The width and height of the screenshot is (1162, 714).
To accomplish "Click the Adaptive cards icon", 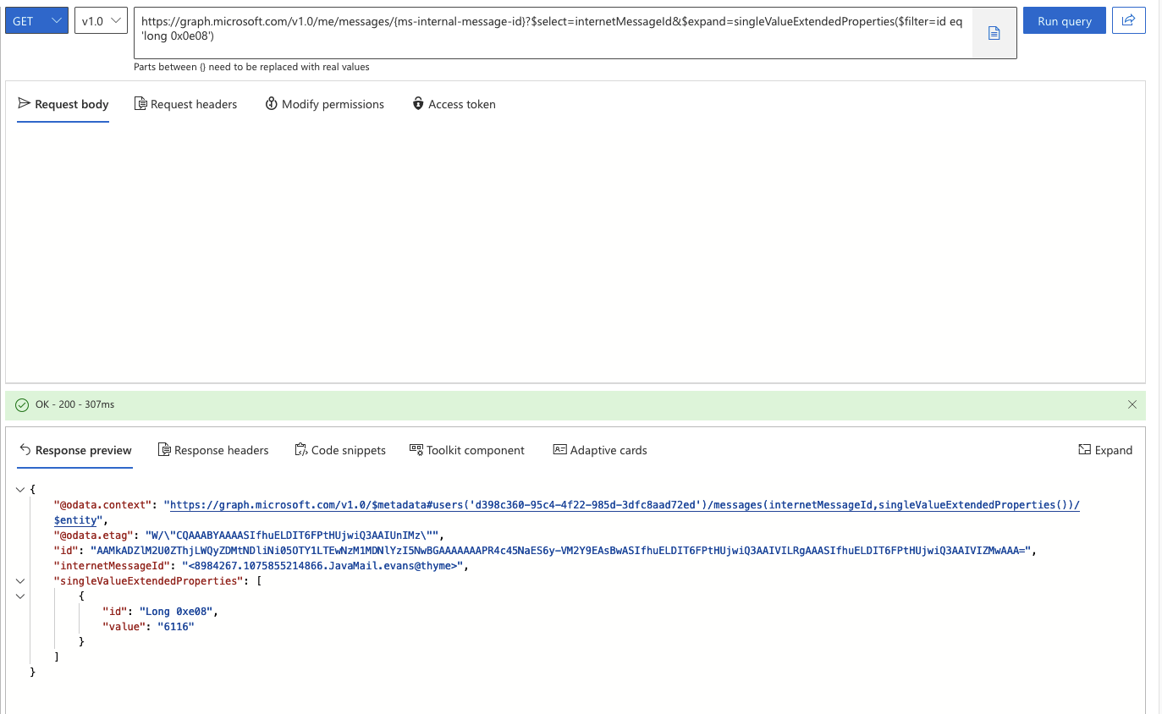I will click(x=559, y=449).
